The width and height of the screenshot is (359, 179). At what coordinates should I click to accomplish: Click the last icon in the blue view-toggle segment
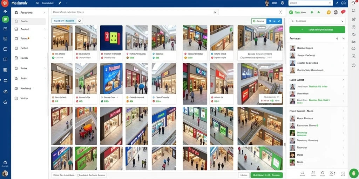[278, 21]
